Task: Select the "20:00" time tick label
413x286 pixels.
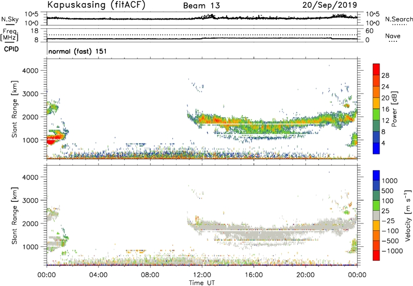Action: point(306,275)
